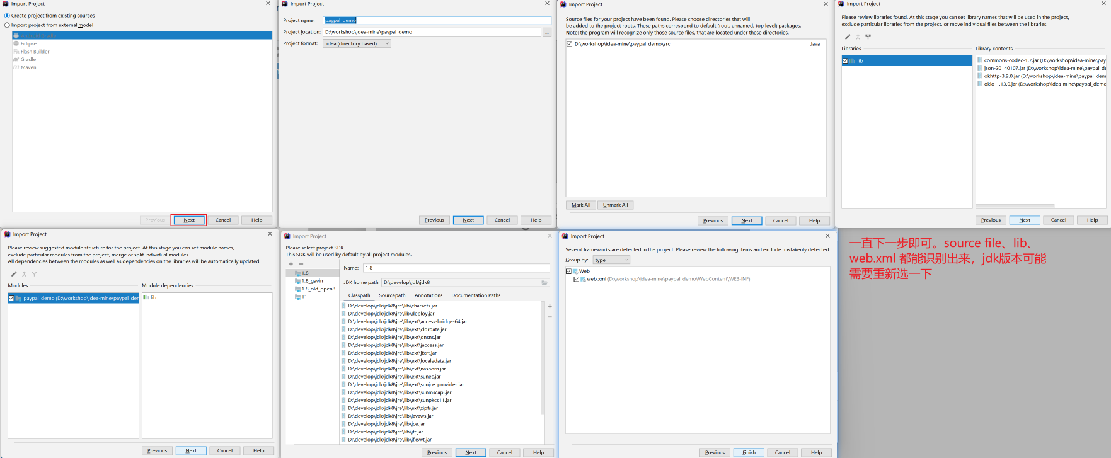Screen dimensions: 1111x458
Task: Click the minus icon above the SDK list
Action: [301, 264]
